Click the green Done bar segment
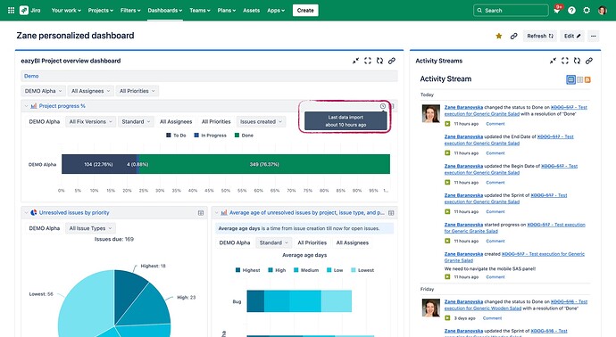Viewport: 616px width, 337px height. click(x=264, y=164)
